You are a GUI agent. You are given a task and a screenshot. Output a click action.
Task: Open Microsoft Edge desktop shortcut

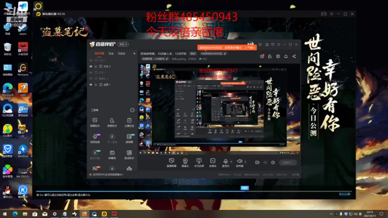click(x=8, y=92)
